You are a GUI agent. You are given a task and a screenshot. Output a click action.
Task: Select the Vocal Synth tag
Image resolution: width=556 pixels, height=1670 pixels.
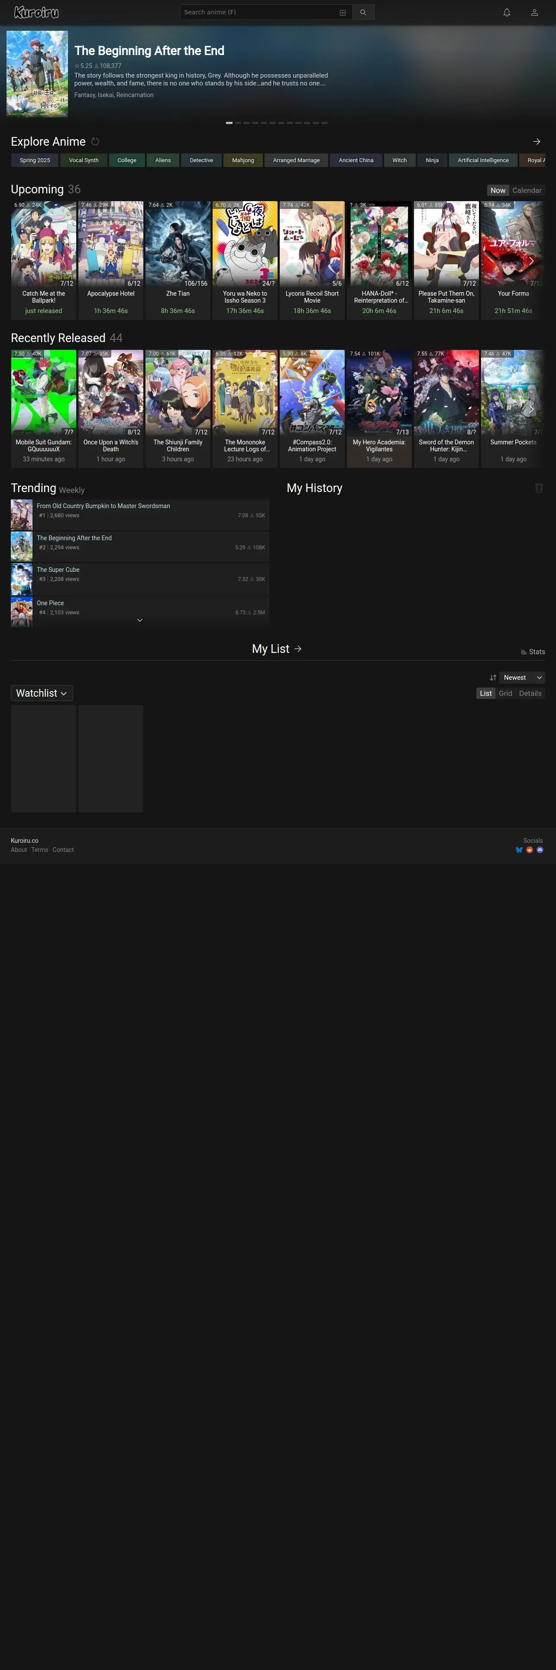[x=84, y=160]
